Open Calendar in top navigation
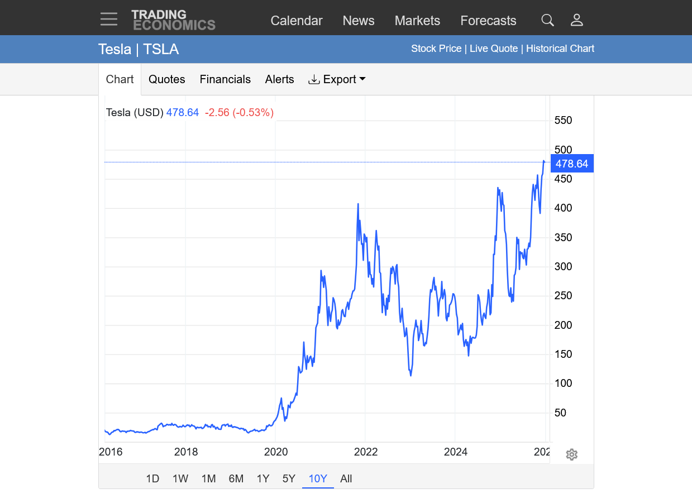Screen dimensions: 692x503 pos(296,21)
